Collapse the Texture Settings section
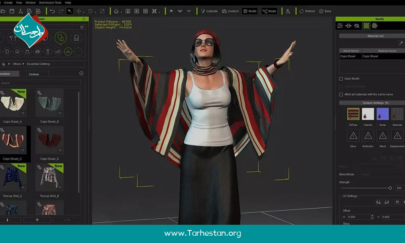Image resolution: width=405 pixels, height=243 pixels. coord(341,103)
